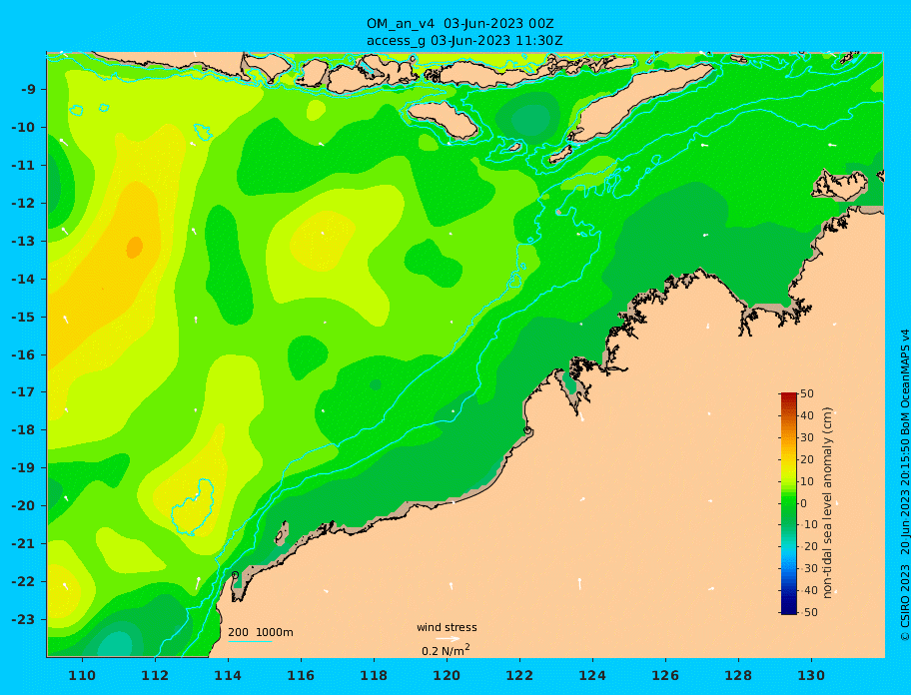This screenshot has width=911, height=695.
Task: Click the colorbar tick label 50 at top
Action: coord(807,393)
